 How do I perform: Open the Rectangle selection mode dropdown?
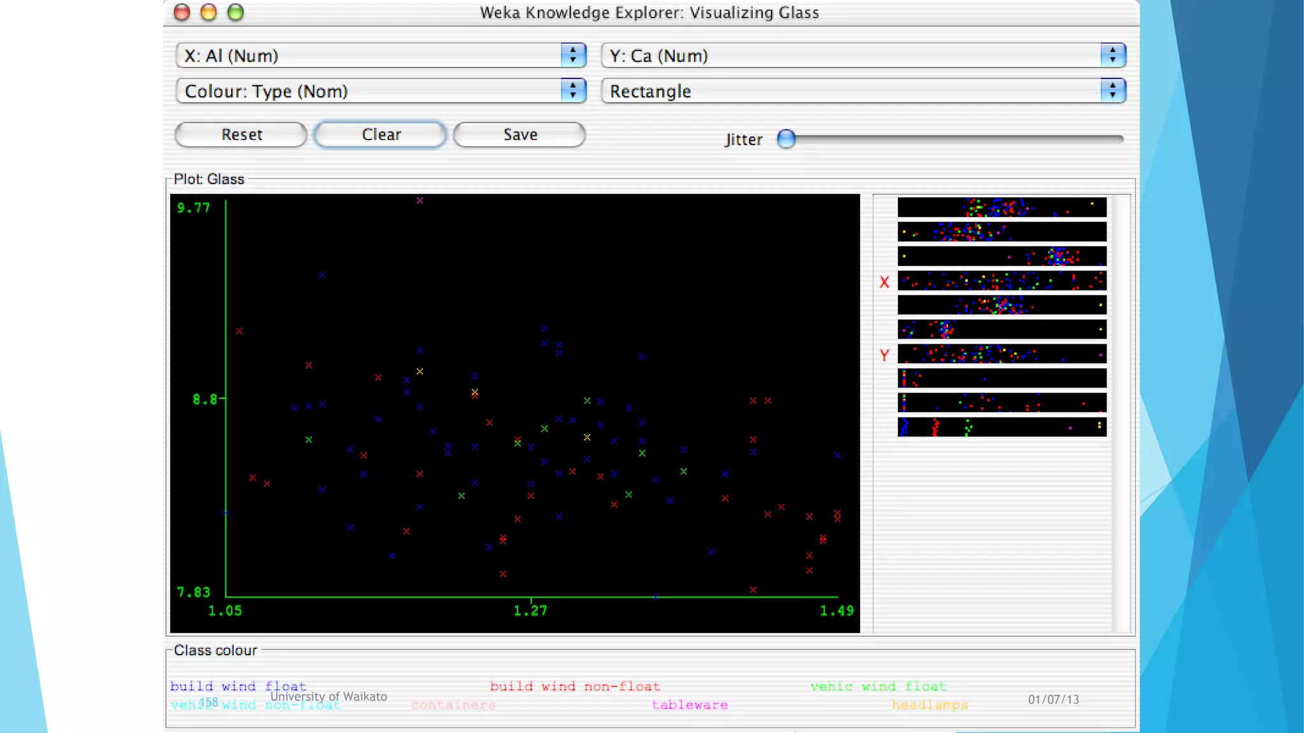click(x=863, y=92)
